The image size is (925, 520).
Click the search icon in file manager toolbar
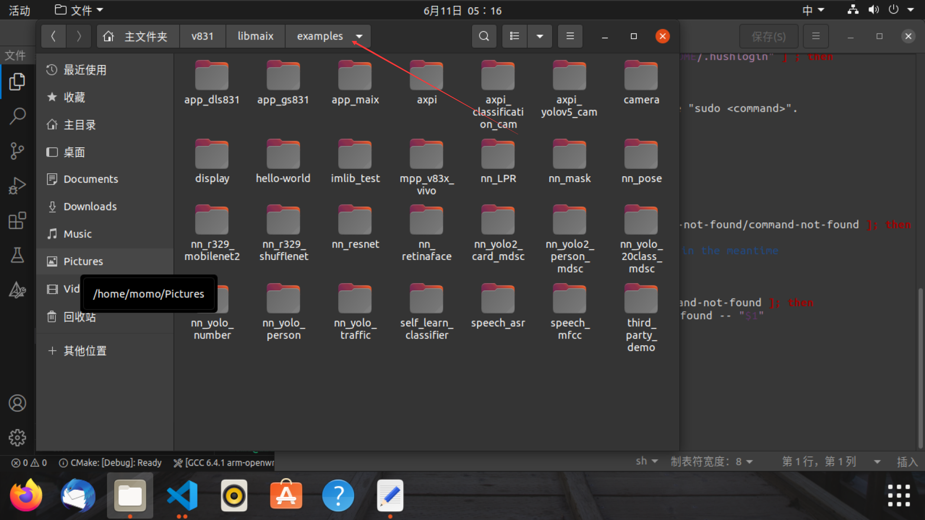[x=484, y=36]
